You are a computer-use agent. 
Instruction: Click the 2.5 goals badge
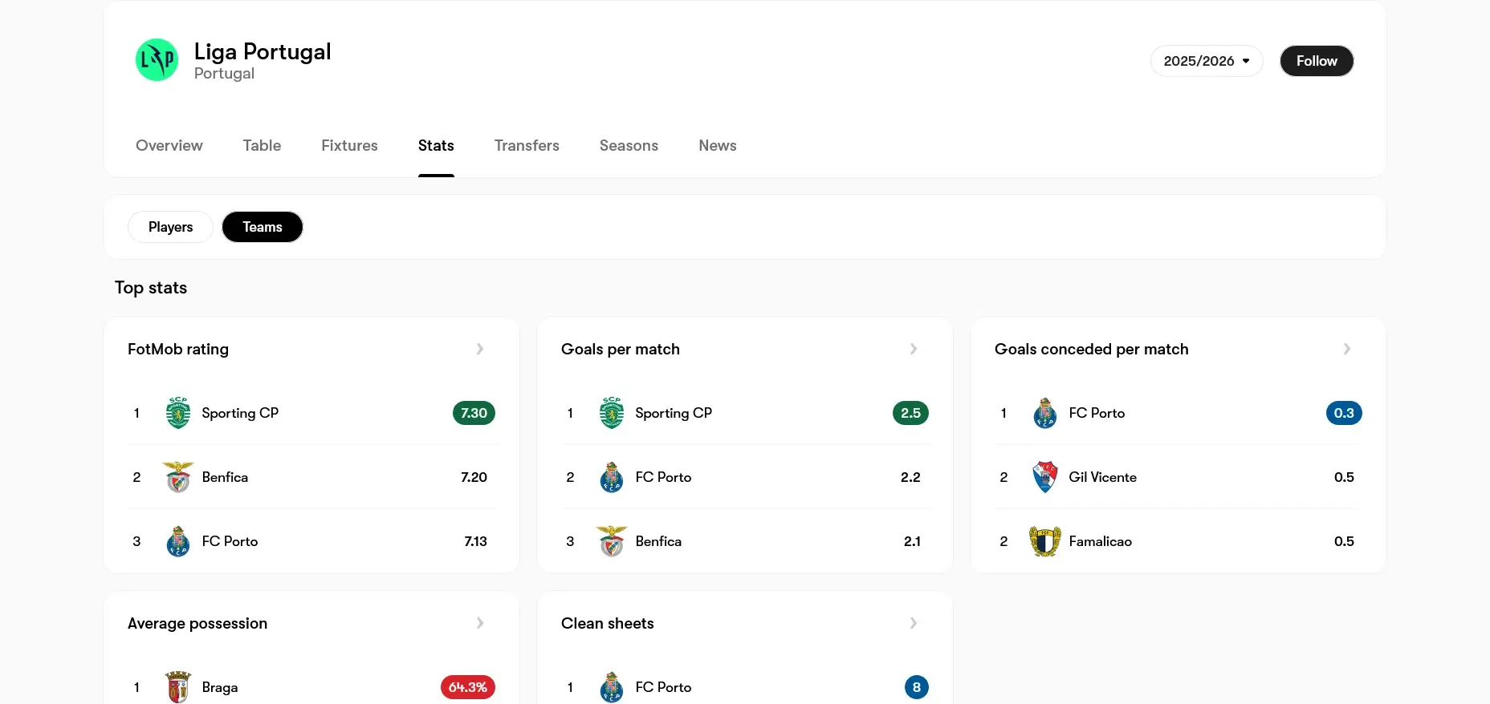pos(910,413)
